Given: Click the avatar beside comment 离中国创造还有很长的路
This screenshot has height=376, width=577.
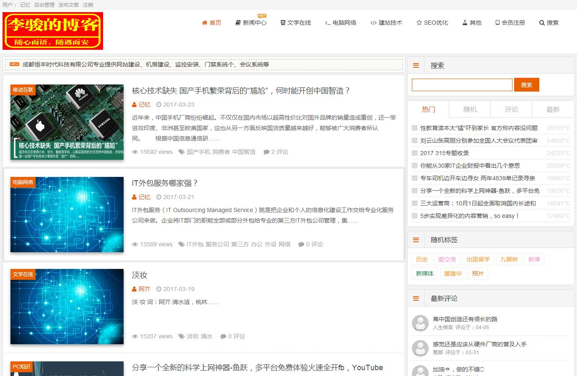Looking at the screenshot, I should tap(420, 323).
